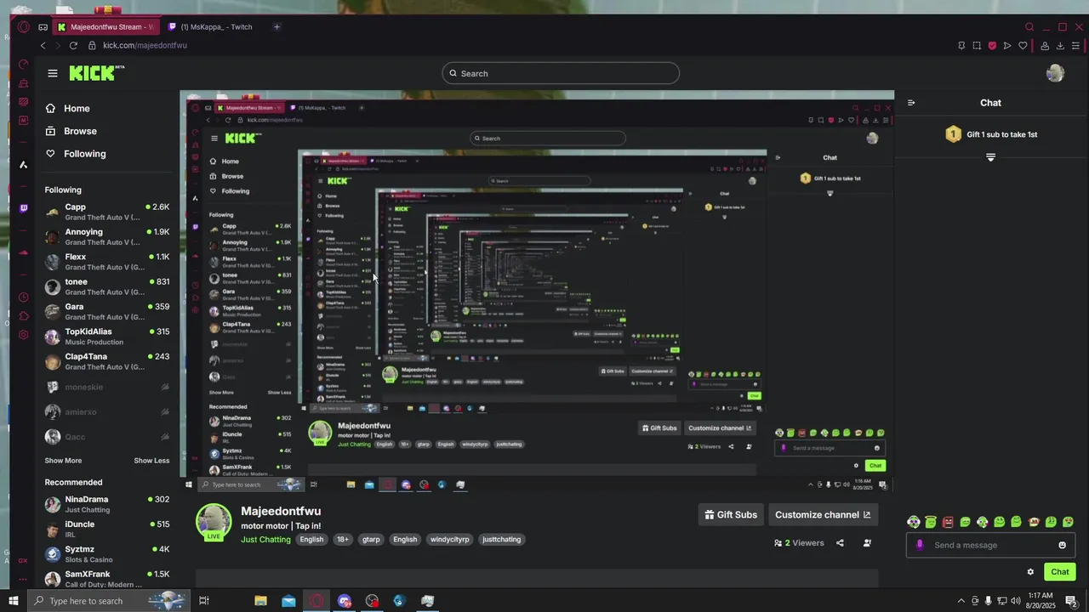
Task: Click the 2 Viewers count
Action: click(x=799, y=543)
